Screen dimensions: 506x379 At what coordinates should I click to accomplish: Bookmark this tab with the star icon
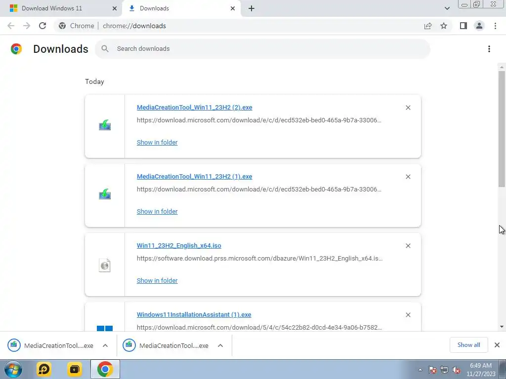pos(444,26)
